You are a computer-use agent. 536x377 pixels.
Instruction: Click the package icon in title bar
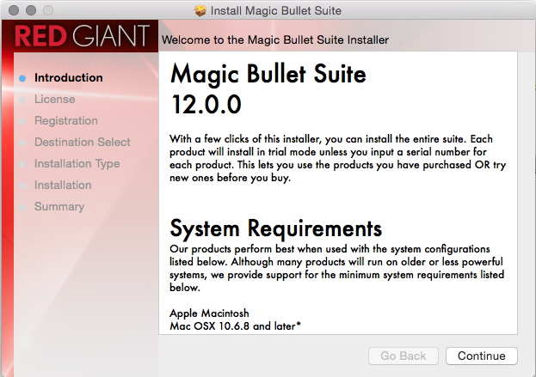(x=200, y=10)
